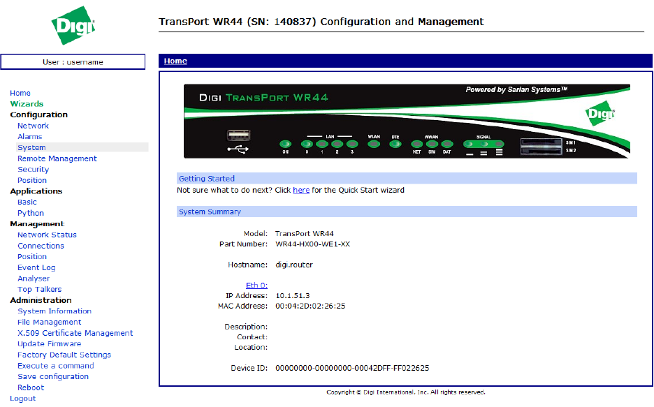The width and height of the screenshot is (654, 407).
Task: Open the Analyser page
Action: [34, 279]
